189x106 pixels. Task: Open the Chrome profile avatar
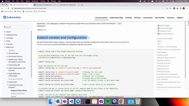tap(184, 8)
